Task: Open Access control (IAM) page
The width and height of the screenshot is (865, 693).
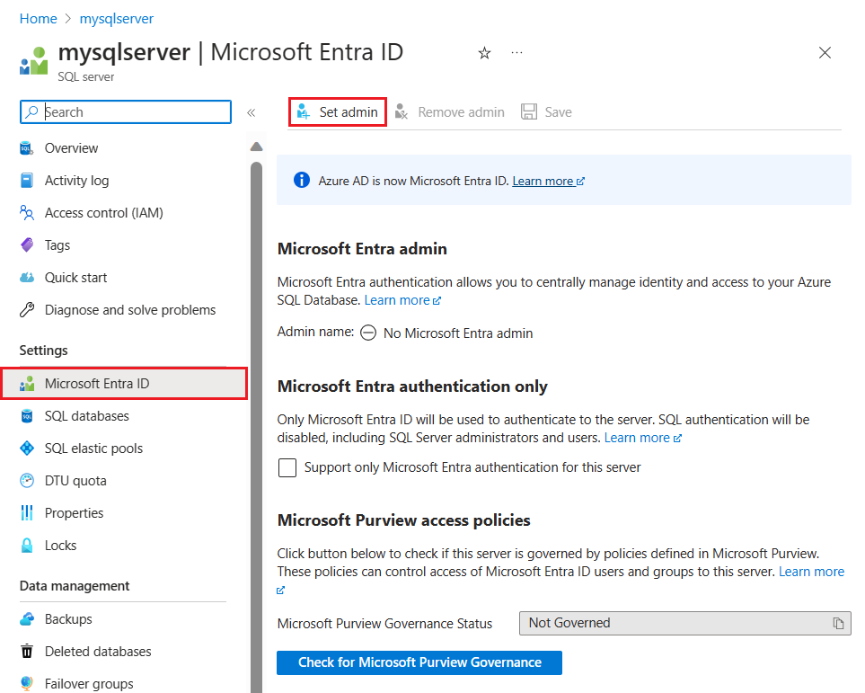Action: click(103, 213)
